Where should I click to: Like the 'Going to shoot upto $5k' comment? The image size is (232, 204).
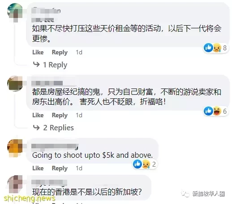click(x=38, y=168)
